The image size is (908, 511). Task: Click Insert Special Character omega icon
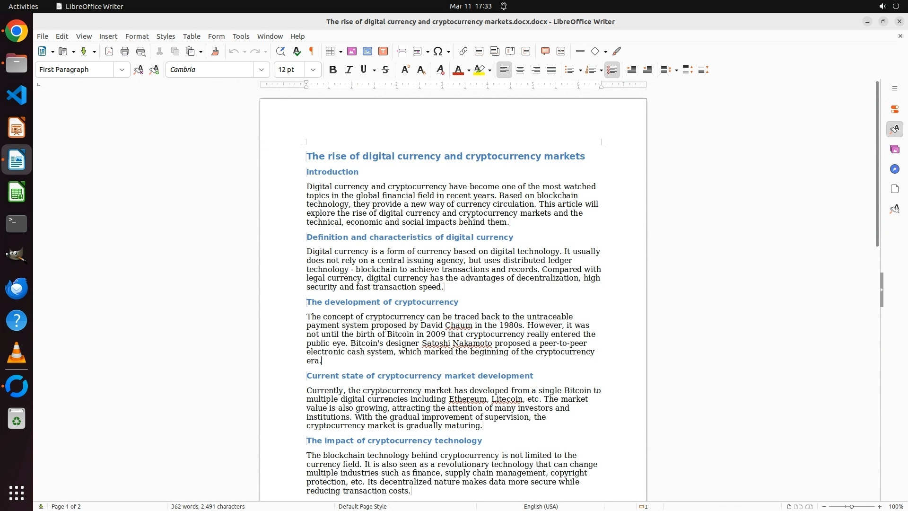point(438,51)
